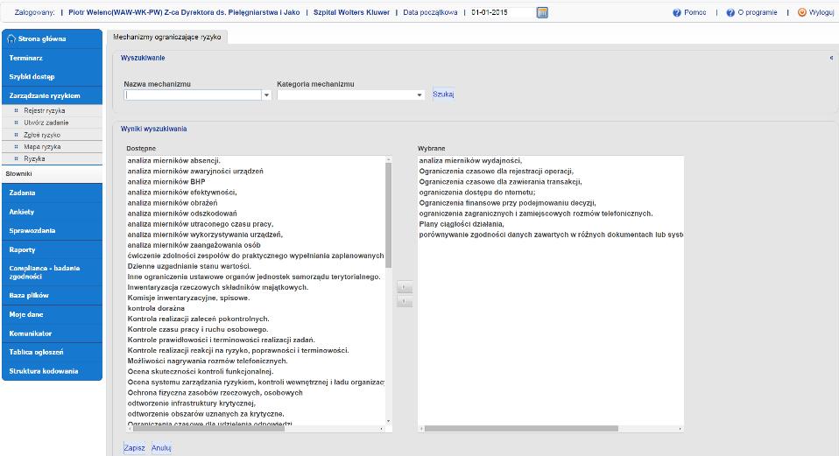This screenshot has width=839, height=456.
Task: Select 'kontrola doraźna' entry
Action: 156,308
